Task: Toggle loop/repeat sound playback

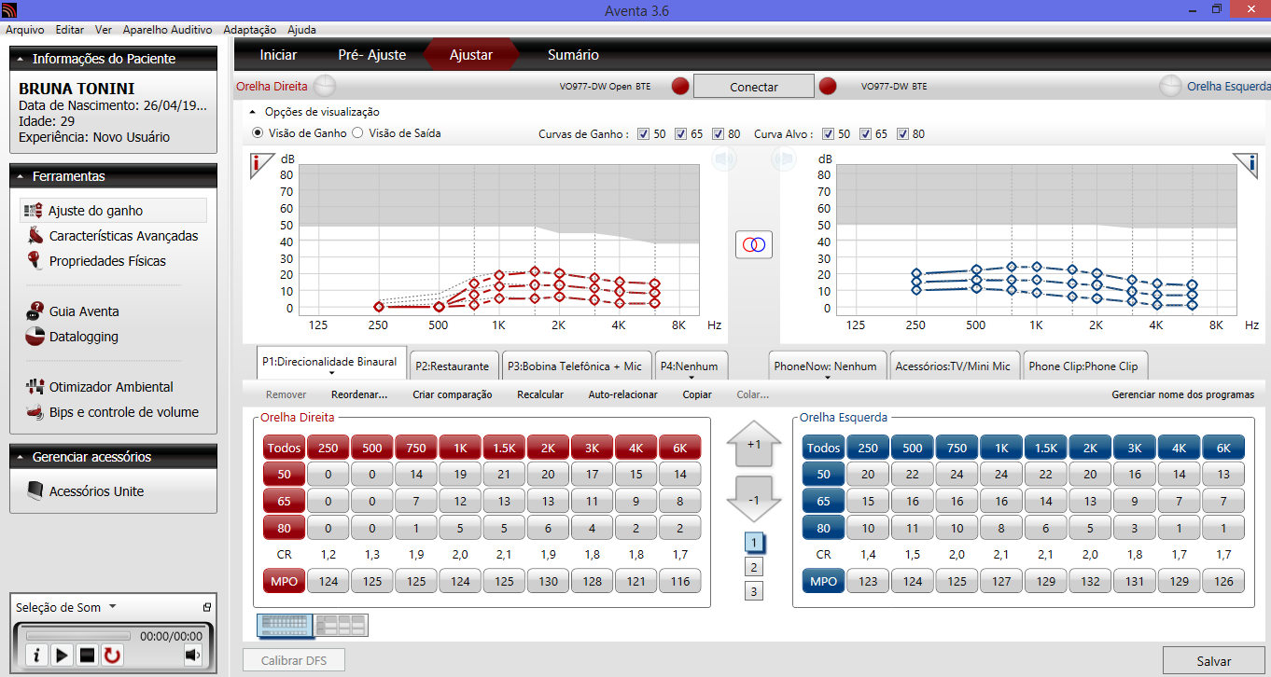Action: pos(112,656)
